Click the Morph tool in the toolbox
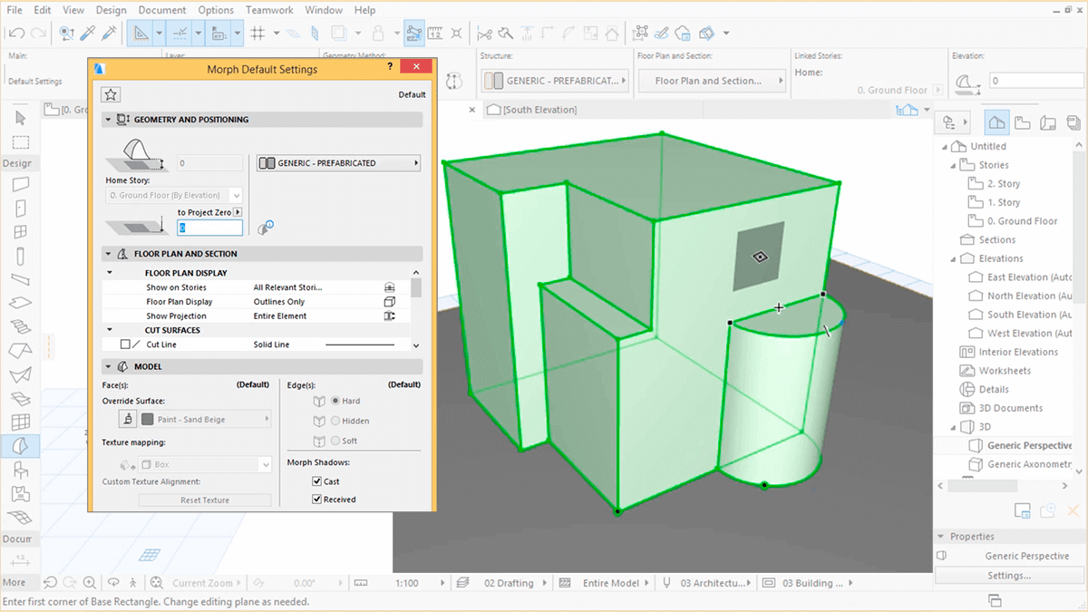The width and height of the screenshot is (1088, 612). pyautogui.click(x=20, y=445)
